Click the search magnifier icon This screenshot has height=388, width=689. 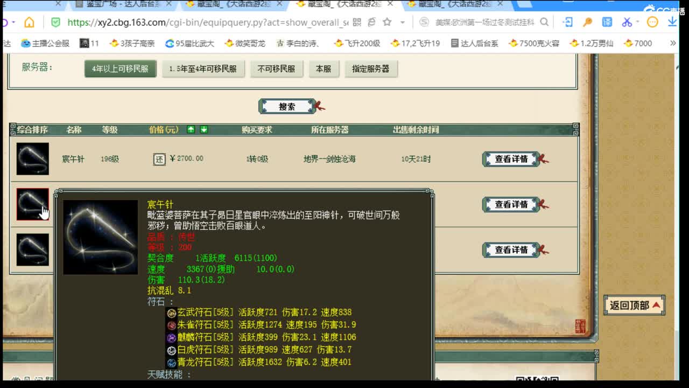[544, 22]
